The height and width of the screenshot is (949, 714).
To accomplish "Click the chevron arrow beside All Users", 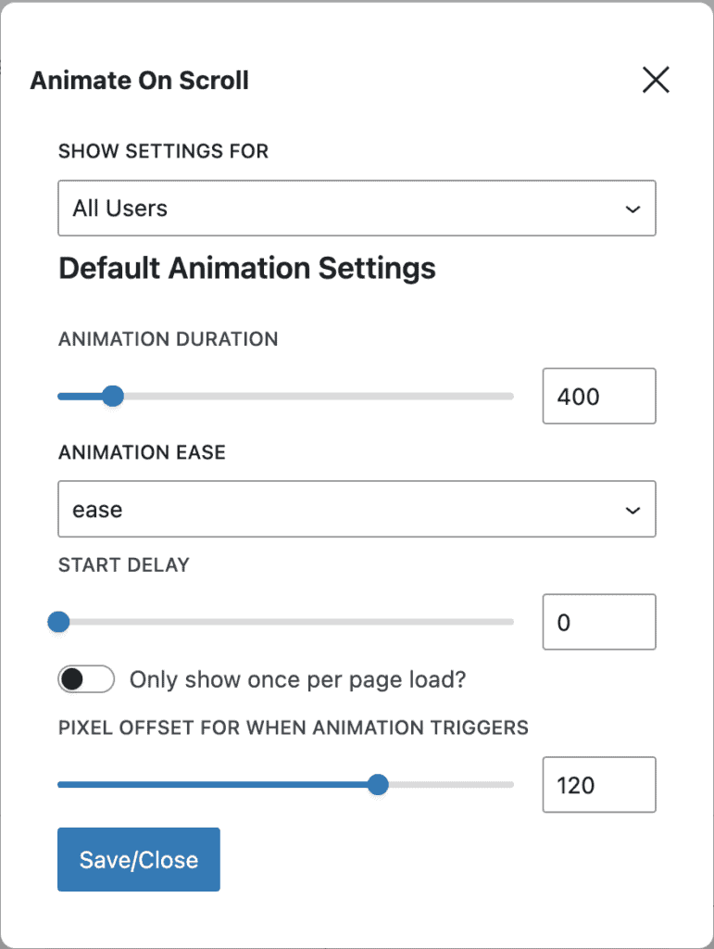I will pos(633,209).
